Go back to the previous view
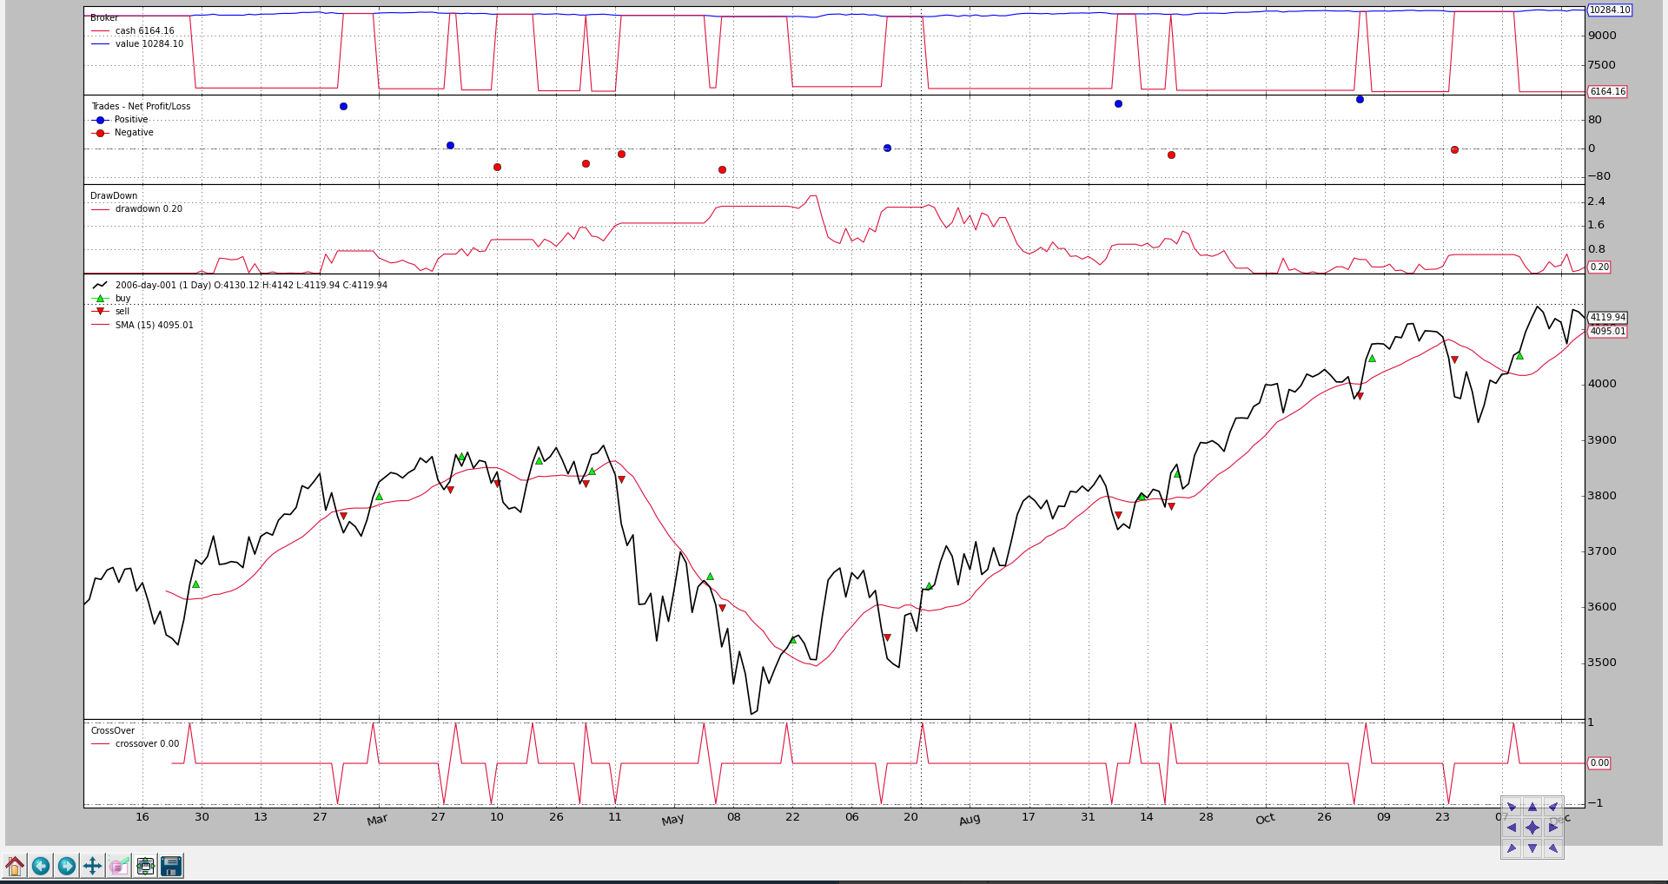Viewport: 1668px width, 884px height. [x=41, y=866]
